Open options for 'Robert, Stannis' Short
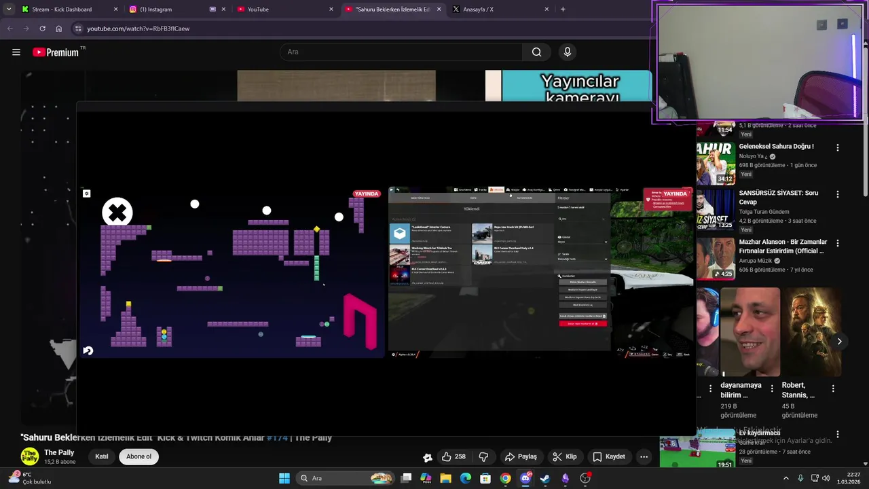 833,388
